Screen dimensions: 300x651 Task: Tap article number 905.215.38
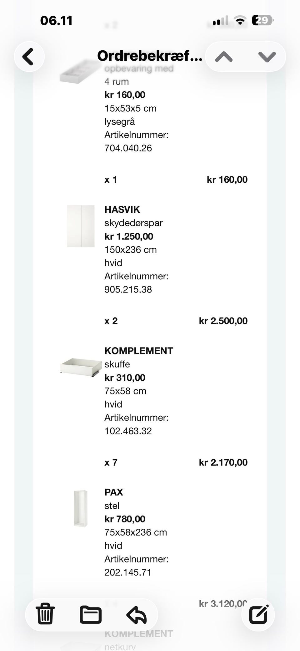(128, 289)
